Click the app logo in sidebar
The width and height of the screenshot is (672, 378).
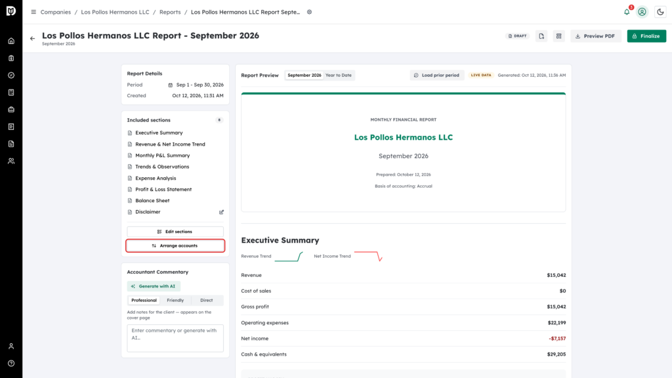point(11,11)
